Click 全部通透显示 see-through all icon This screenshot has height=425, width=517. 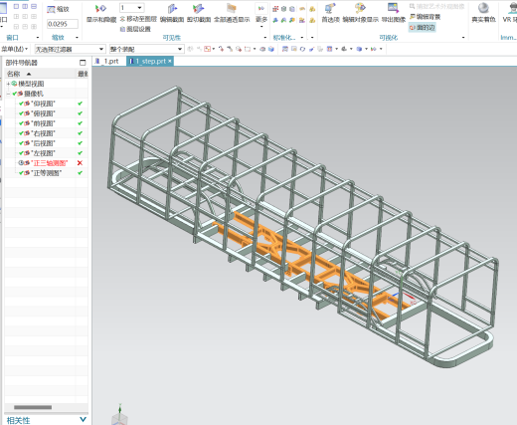pos(232,8)
